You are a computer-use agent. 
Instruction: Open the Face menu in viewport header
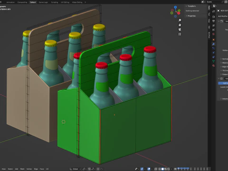(x=42, y=169)
